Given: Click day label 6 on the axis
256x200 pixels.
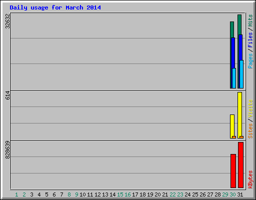Looking at the screenshot, I should (x=54, y=194).
